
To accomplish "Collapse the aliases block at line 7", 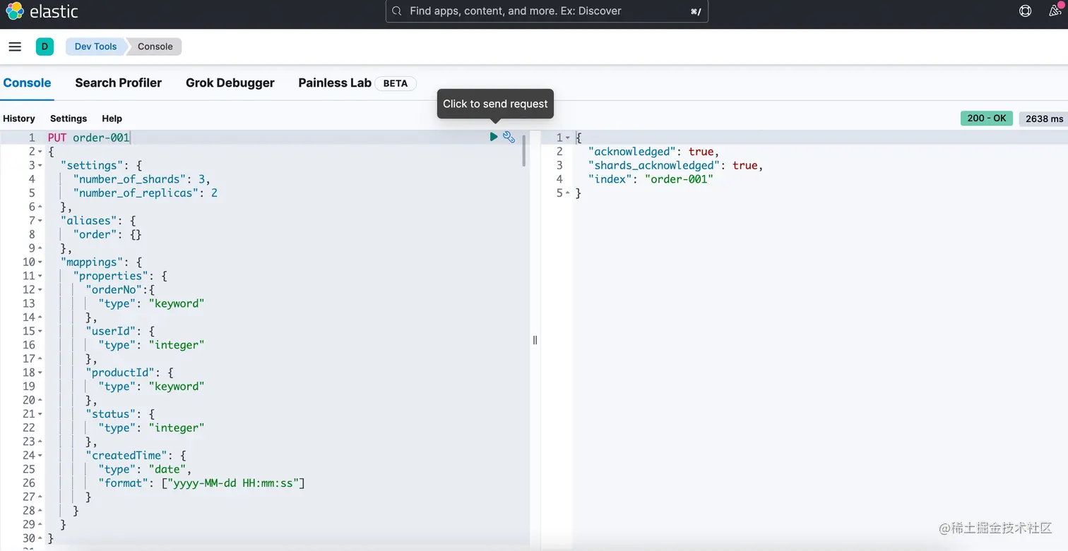I will pos(40,221).
